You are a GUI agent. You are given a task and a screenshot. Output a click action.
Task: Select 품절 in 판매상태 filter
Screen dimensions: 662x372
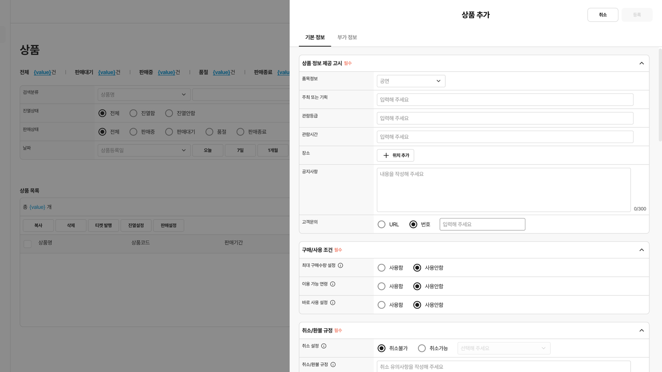209,132
